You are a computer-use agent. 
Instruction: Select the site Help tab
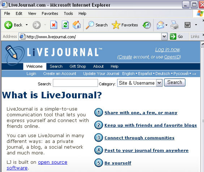[x=115, y=66]
